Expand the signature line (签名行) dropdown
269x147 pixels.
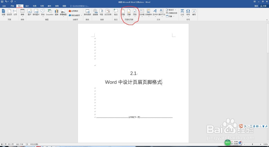[x=175, y=10]
